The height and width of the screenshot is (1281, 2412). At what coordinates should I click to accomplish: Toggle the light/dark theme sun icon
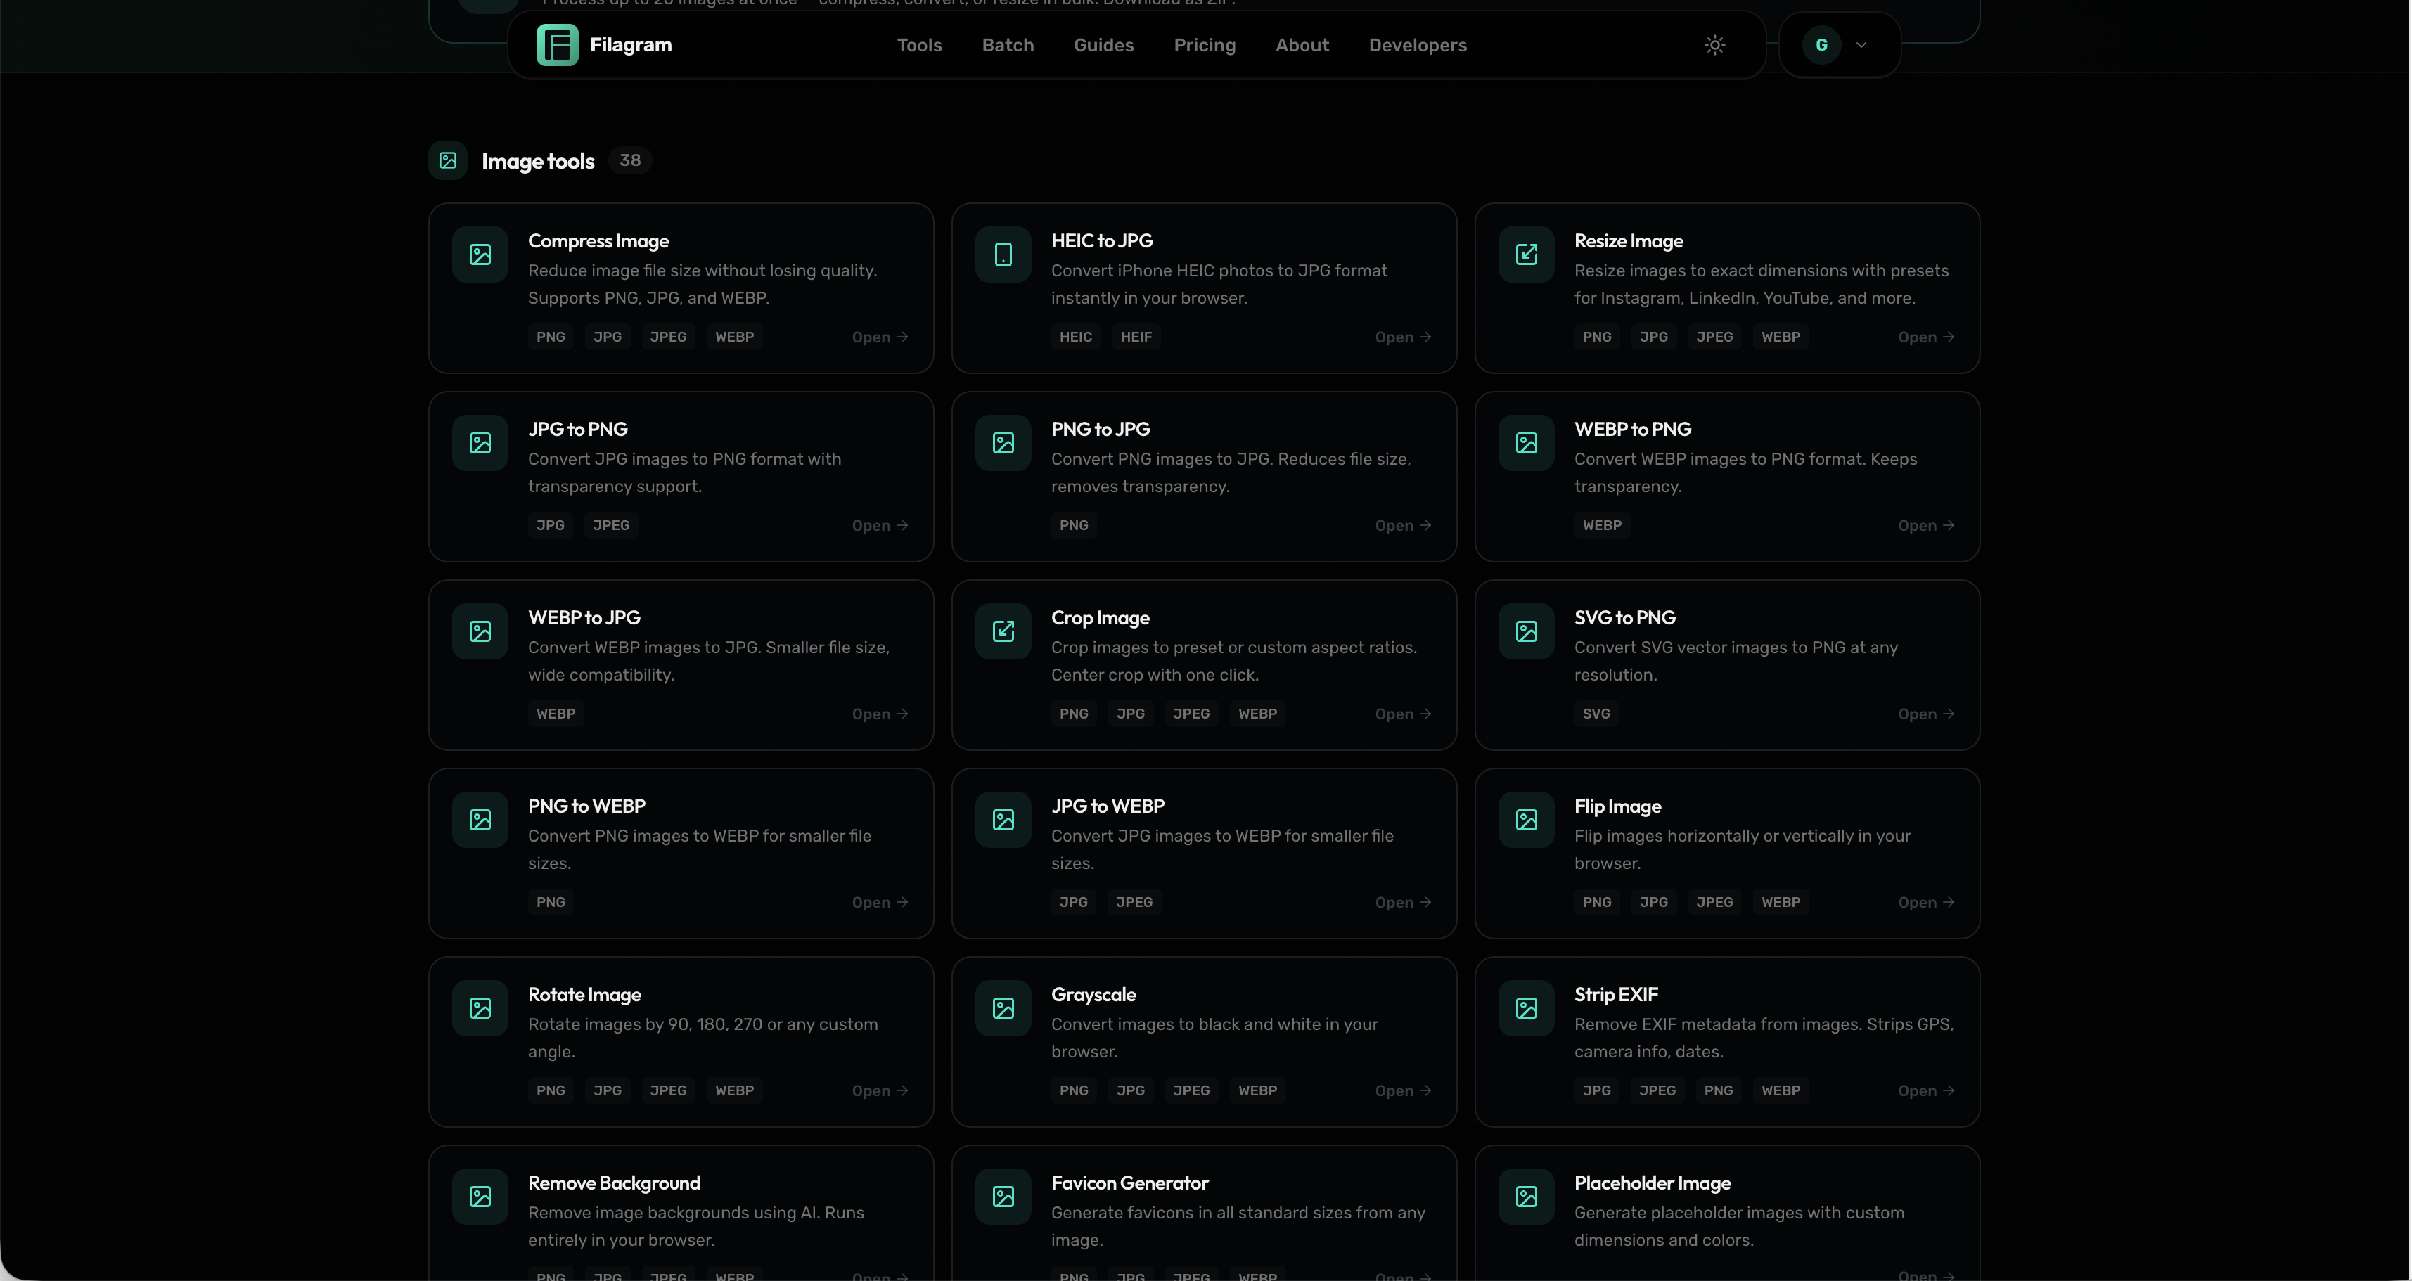pos(1714,45)
